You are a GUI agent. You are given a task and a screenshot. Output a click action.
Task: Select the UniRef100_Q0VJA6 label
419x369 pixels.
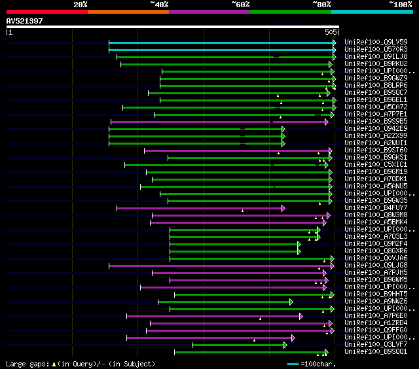click(x=376, y=258)
